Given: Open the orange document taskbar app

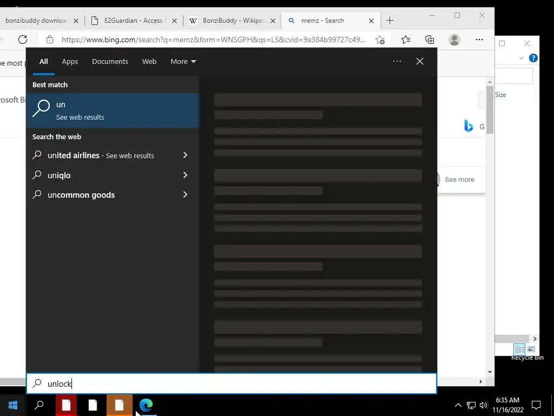Looking at the screenshot, I should tap(119, 405).
